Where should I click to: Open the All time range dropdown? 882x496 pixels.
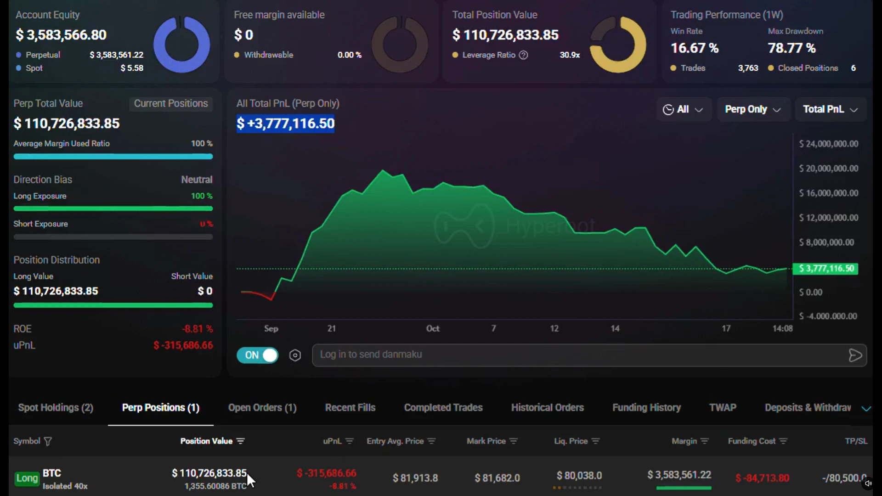click(683, 109)
